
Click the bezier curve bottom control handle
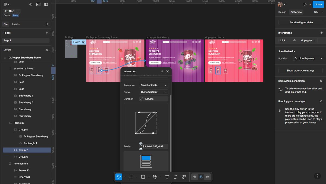tap(153, 133)
